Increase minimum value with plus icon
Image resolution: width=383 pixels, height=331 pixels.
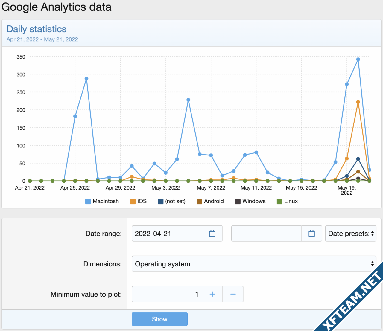pos(212,294)
